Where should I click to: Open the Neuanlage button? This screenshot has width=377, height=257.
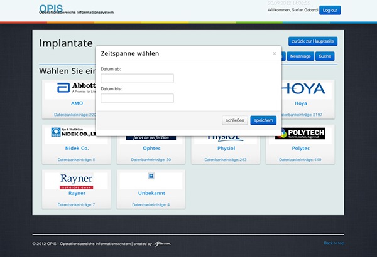300,56
